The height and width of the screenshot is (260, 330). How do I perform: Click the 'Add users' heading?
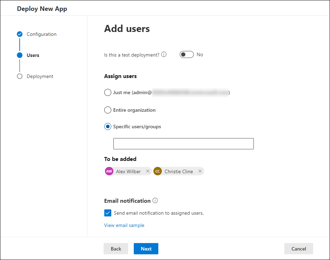pos(127,29)
